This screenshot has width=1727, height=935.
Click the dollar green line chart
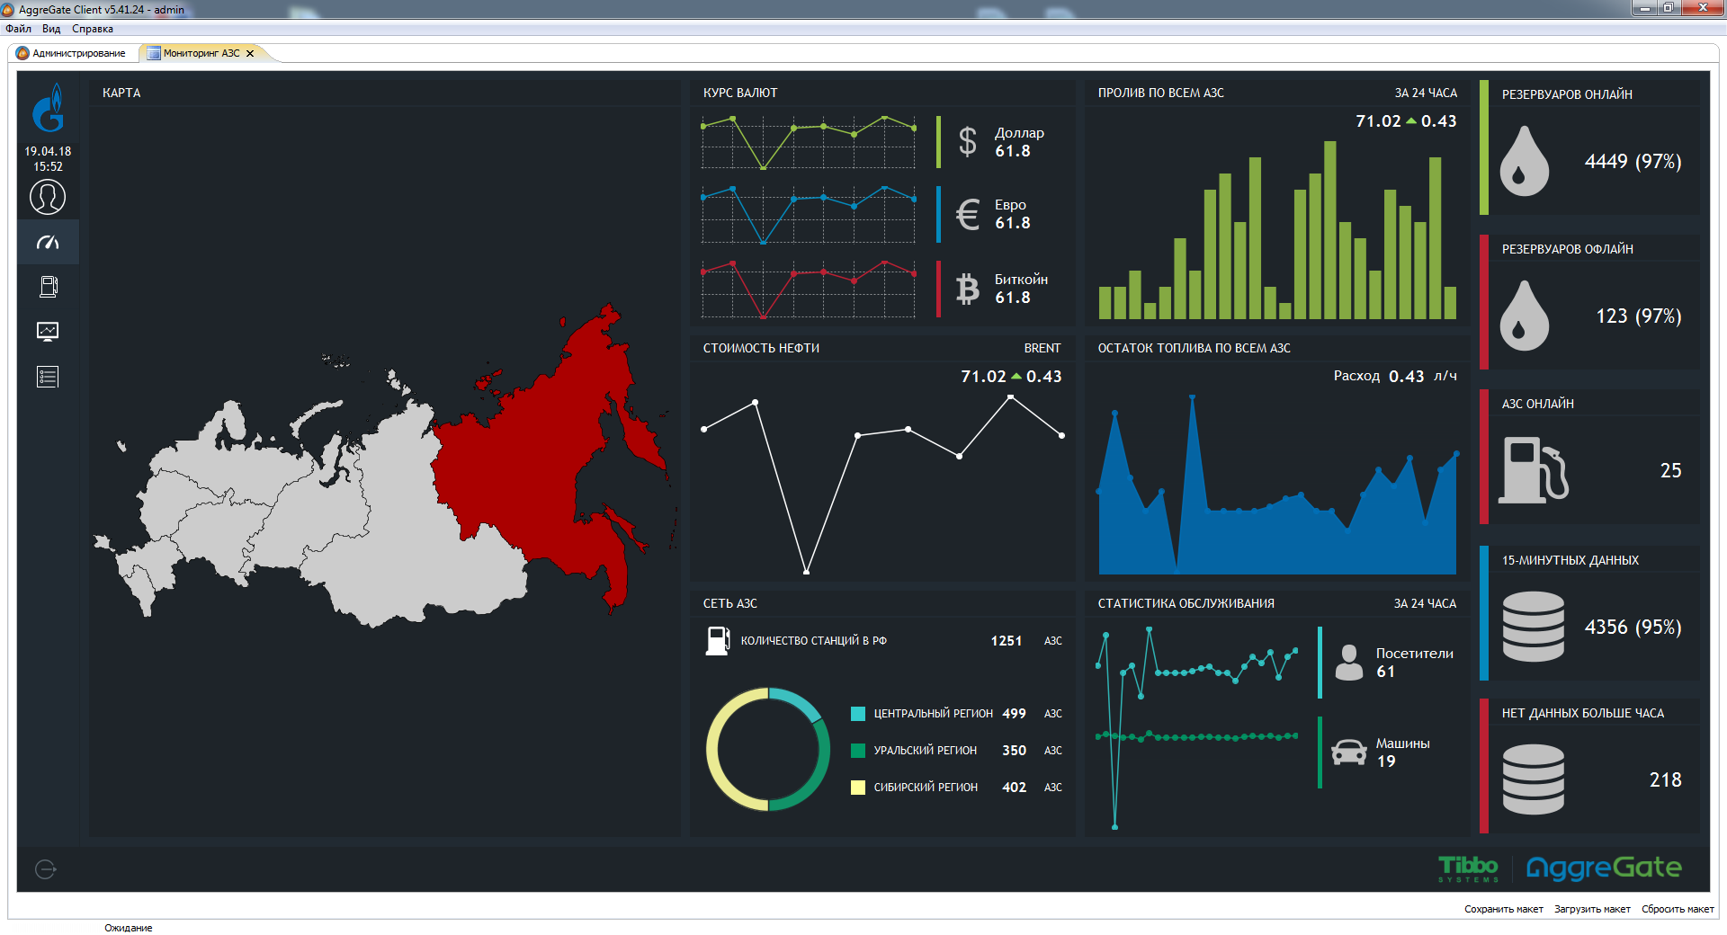(x=809, y=142)
